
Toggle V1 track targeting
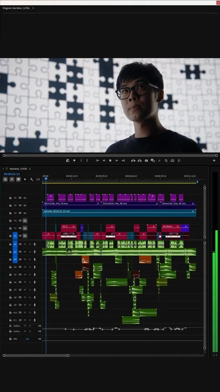point(15,236)
